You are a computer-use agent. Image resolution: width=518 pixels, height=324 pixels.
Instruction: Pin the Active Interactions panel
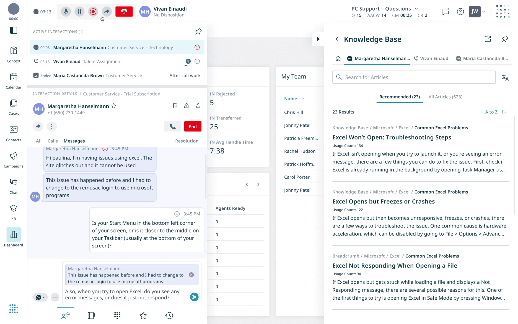[x=198, y=32]
